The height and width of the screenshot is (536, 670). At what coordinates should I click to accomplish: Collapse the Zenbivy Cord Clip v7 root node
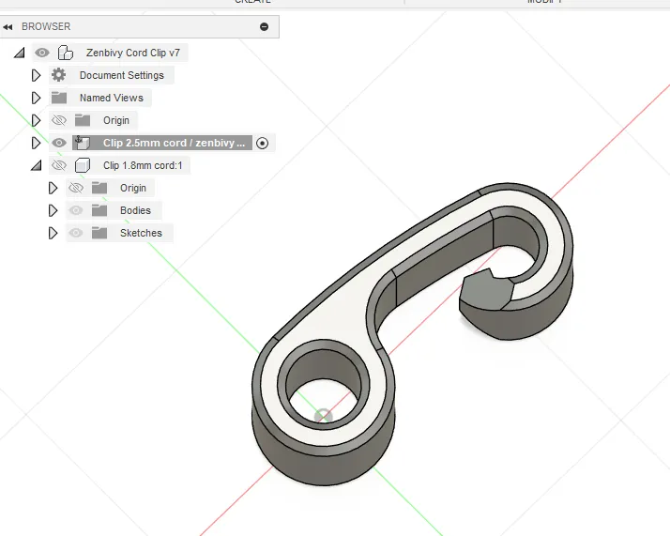[x=19, y=53]
